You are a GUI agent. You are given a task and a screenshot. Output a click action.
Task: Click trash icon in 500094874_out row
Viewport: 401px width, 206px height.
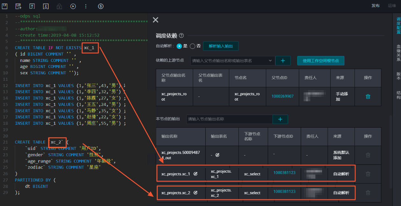point(368,155)
